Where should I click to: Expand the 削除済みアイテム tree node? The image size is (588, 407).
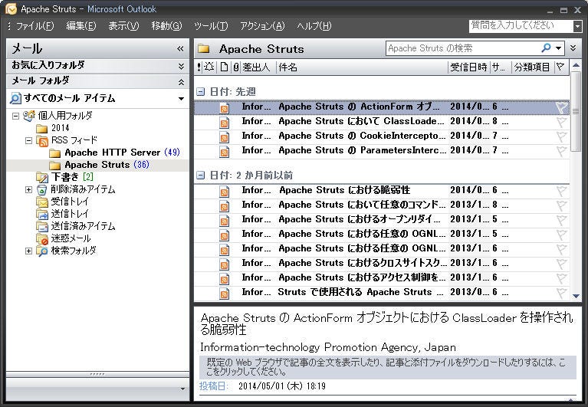point(28,189)
